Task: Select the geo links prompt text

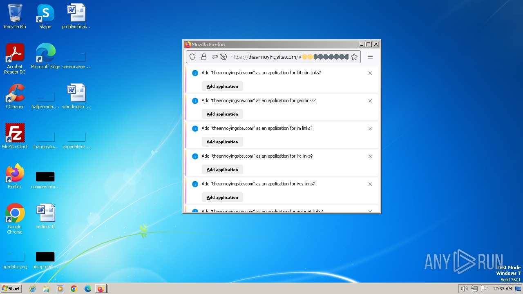Action: click(259, 100)
